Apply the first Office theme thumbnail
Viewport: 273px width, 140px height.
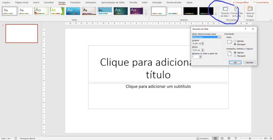[x=10, y=11]
